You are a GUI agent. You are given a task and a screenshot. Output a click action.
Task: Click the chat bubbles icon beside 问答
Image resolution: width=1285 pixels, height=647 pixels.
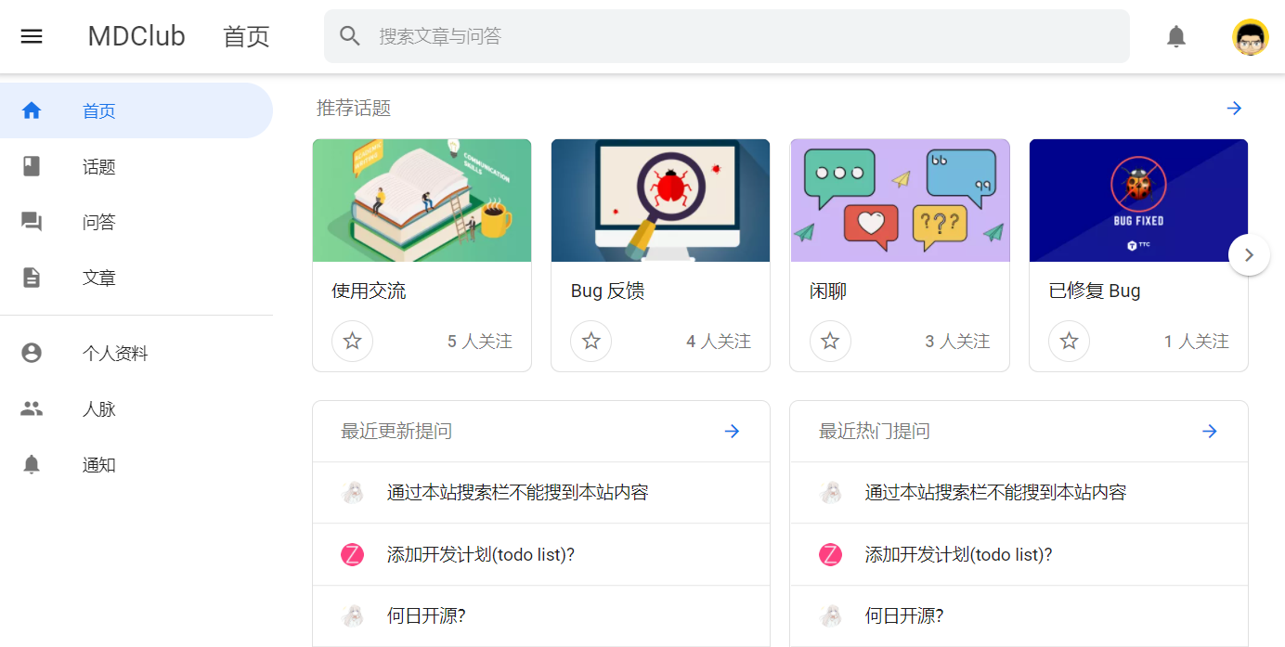pos(32,222)
